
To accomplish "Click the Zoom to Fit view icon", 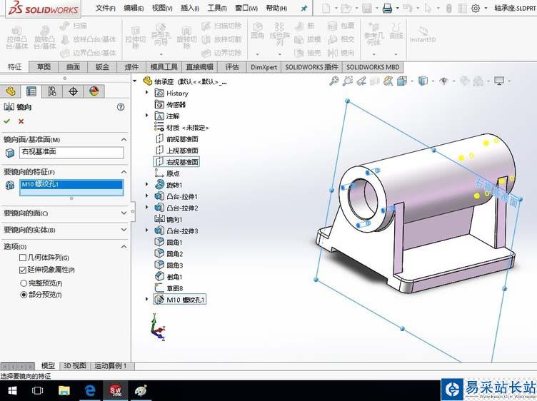I will (x=334, y=81).
